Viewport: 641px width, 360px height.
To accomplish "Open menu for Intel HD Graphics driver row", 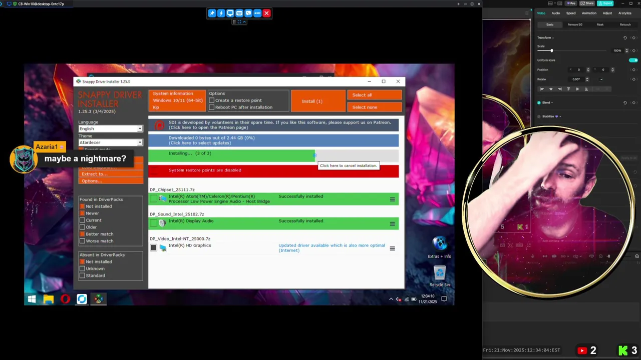I will (x=392, y=248).
